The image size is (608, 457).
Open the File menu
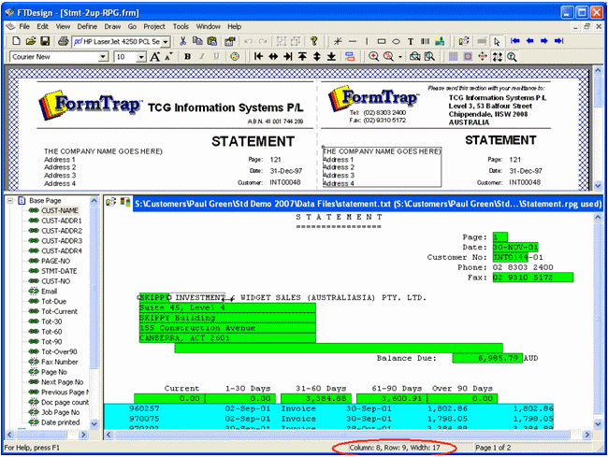coord(24,26)
